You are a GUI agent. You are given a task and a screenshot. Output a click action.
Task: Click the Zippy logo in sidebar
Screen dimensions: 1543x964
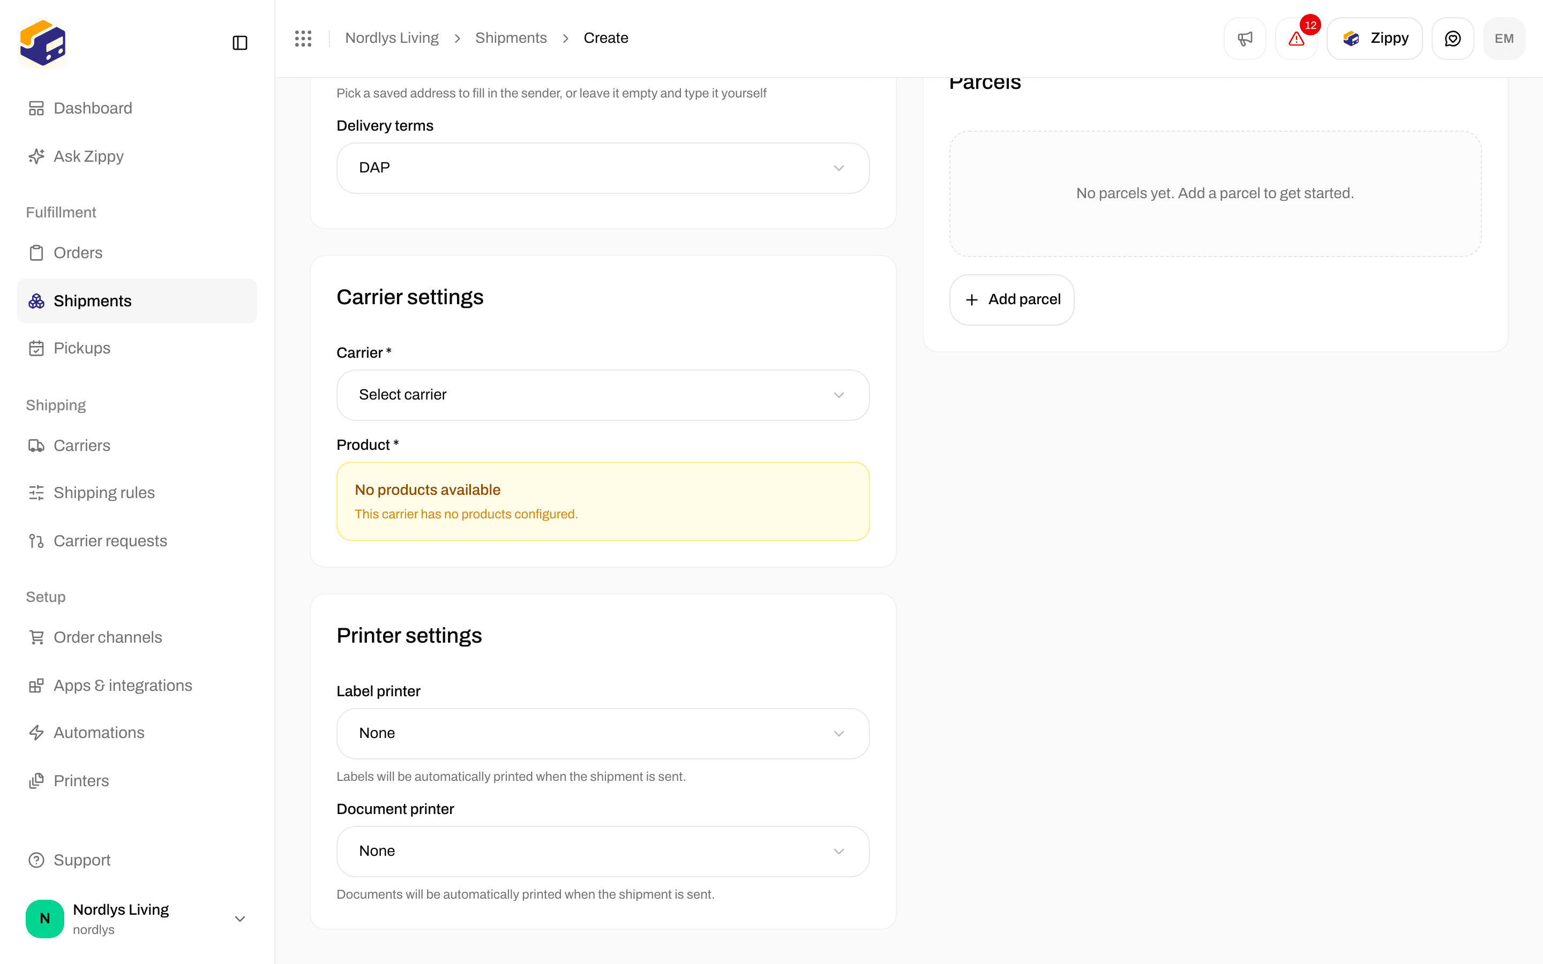(x=43, y=43)
